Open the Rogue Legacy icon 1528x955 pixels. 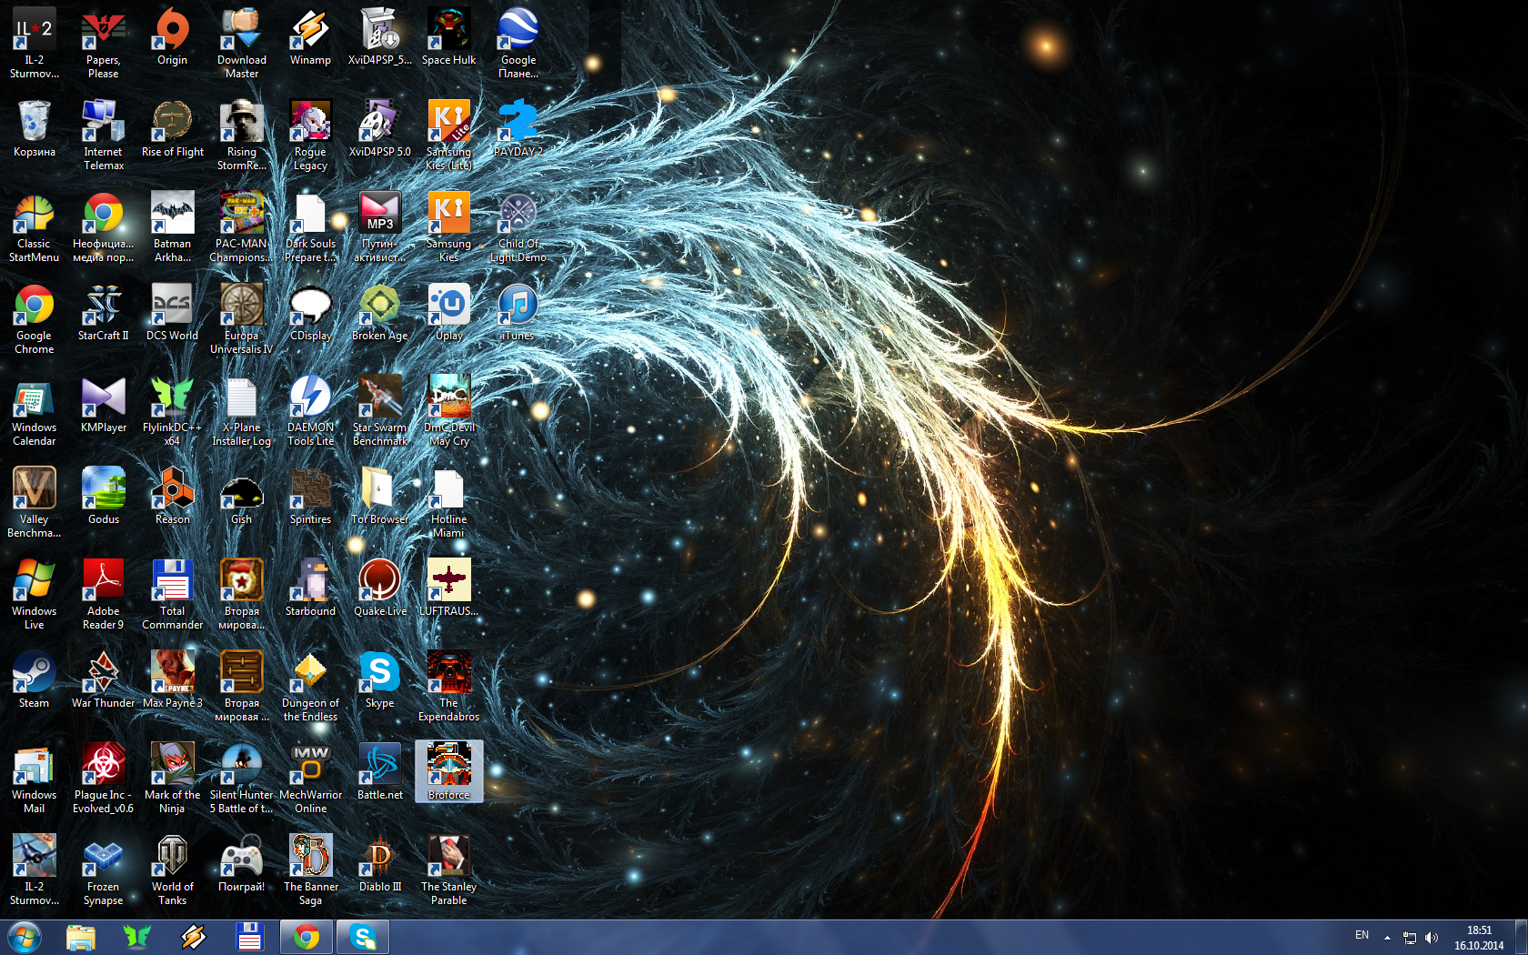310,135
